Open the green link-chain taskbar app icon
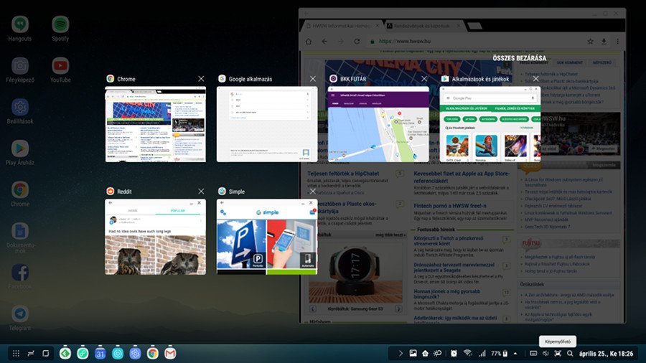Screen dimensions: 646x363 pyautogui.click(x=83, y=353)
